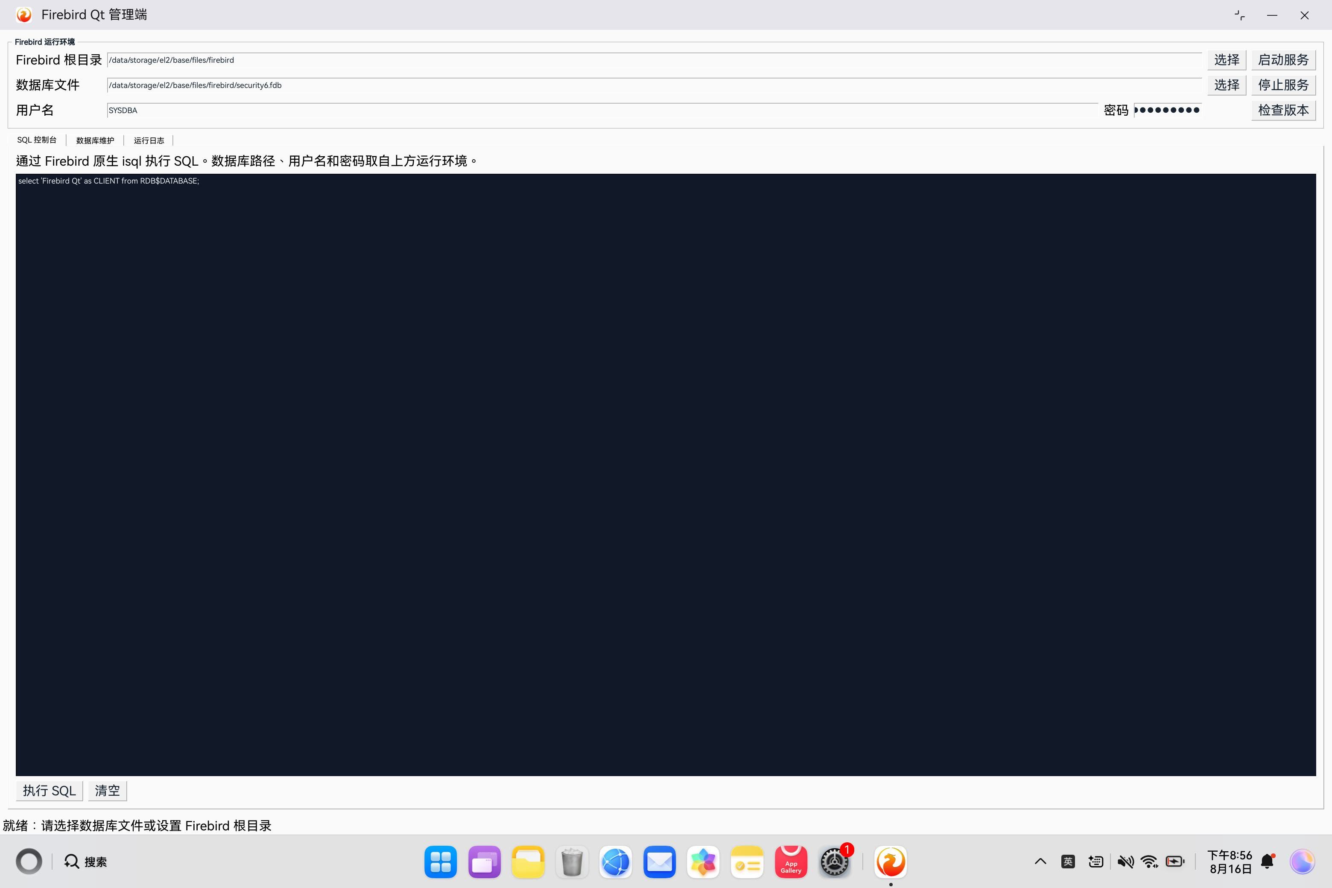Open the yellow Files folder in the dock
The image size is (1332, 888).
(528, 862)
